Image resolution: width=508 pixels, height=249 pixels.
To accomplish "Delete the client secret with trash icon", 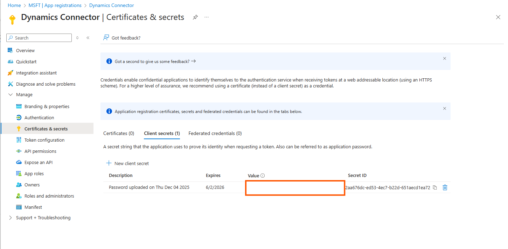I will click(x=445, y=187).
